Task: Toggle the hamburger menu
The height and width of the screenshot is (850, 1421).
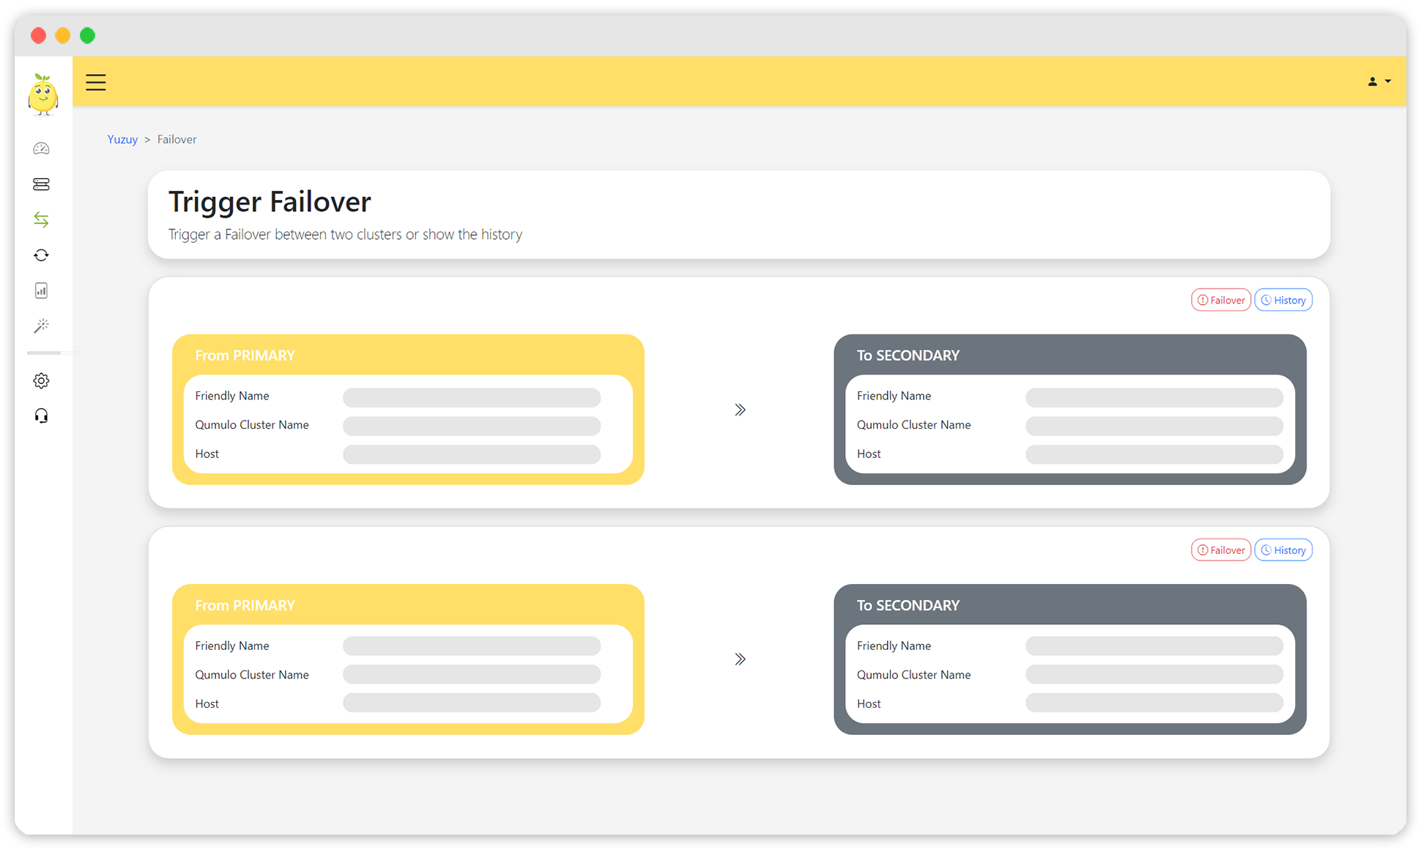Action: point(96,82)
